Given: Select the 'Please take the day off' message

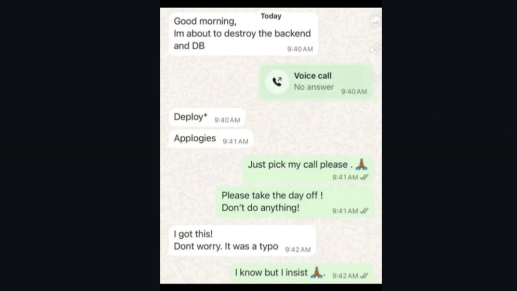Looking at the screenshot, I should [295, 202].
